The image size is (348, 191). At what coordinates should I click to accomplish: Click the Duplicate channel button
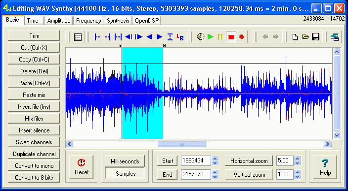click(x=34, y=154)
